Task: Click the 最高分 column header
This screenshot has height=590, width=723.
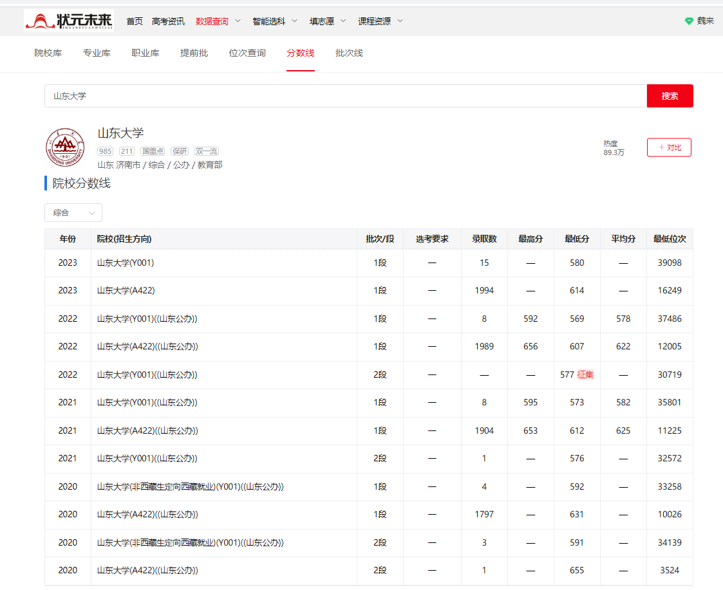Action: tap(531, 239)
